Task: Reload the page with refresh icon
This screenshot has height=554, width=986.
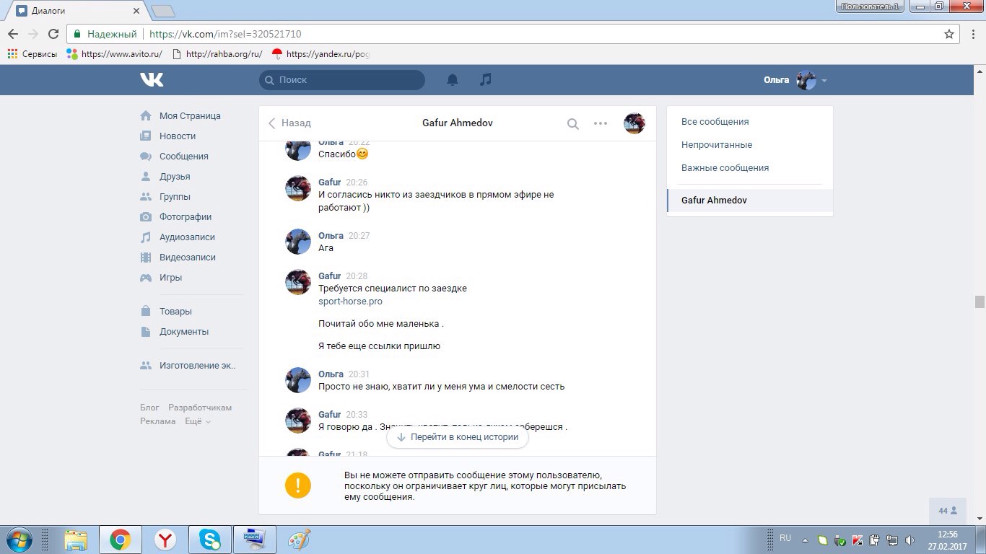Action: [x=53, y=34]
